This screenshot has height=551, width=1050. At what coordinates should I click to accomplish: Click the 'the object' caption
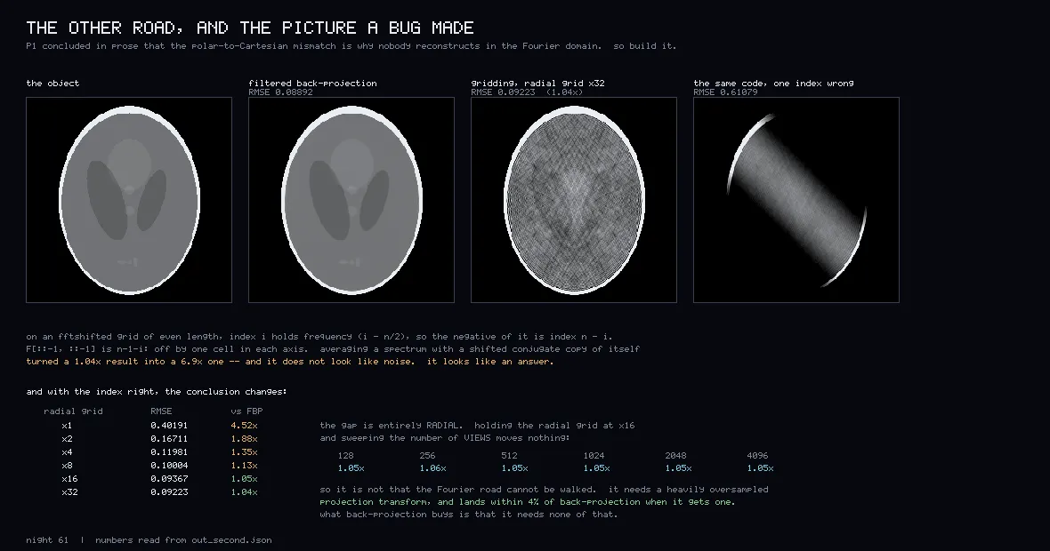[x=52, y=83]
